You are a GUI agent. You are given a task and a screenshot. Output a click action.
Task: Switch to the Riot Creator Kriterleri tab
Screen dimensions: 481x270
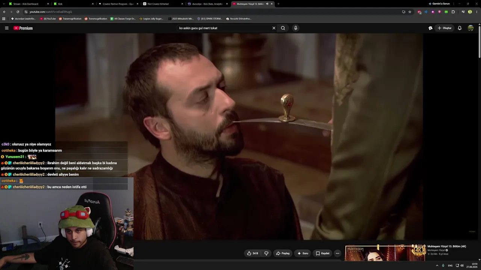[162, 4]
